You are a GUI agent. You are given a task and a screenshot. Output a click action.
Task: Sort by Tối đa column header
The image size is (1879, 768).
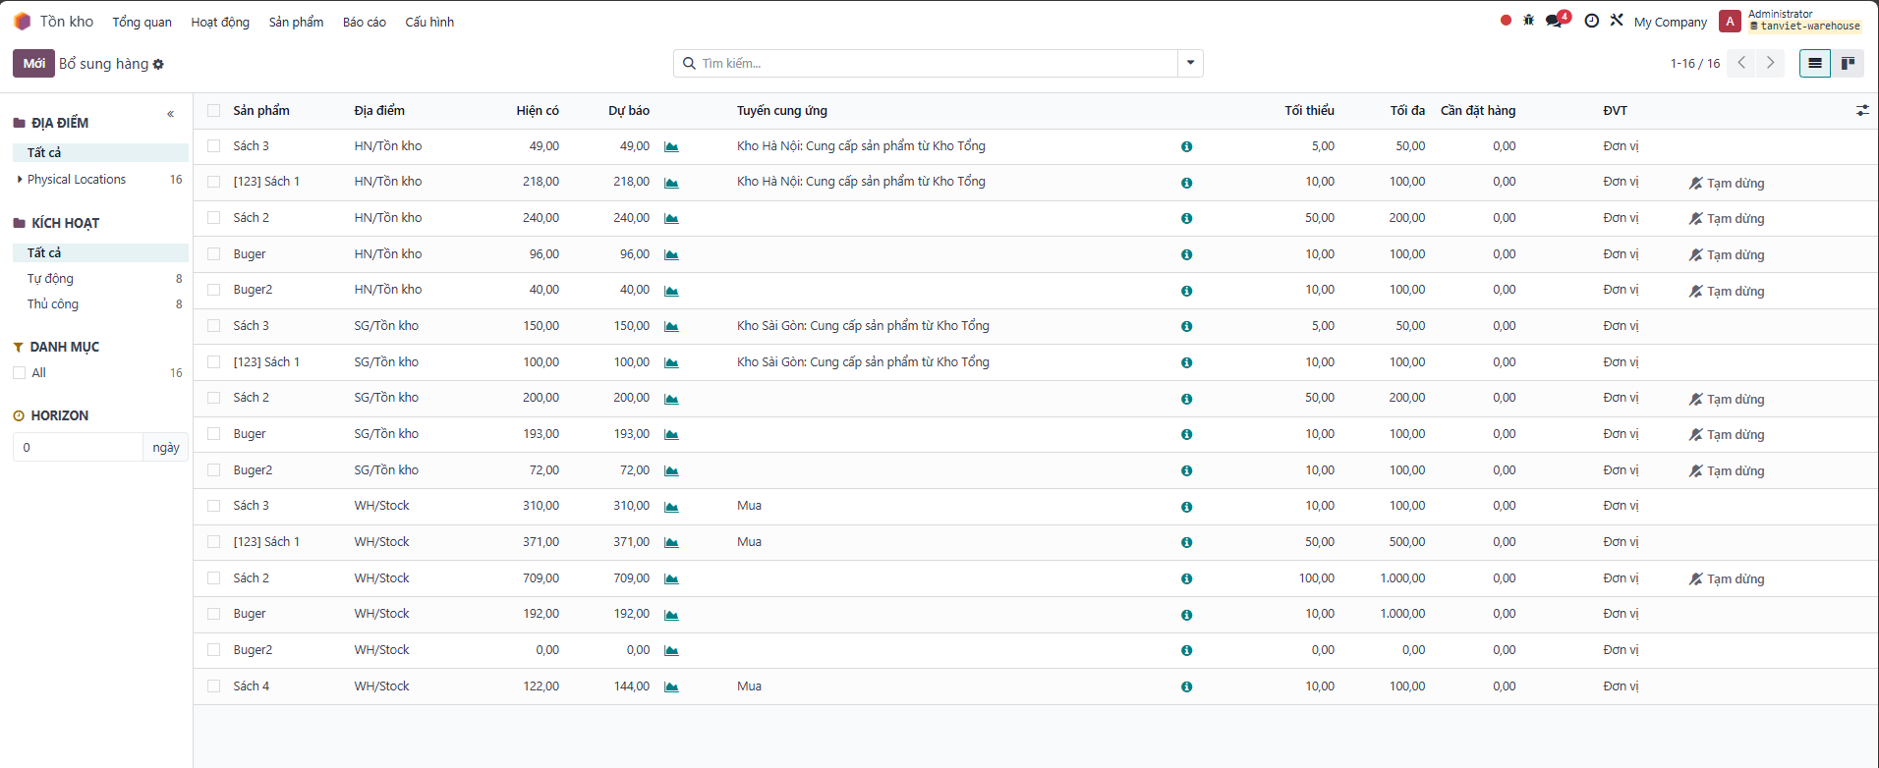click(x=1407, y=111)
